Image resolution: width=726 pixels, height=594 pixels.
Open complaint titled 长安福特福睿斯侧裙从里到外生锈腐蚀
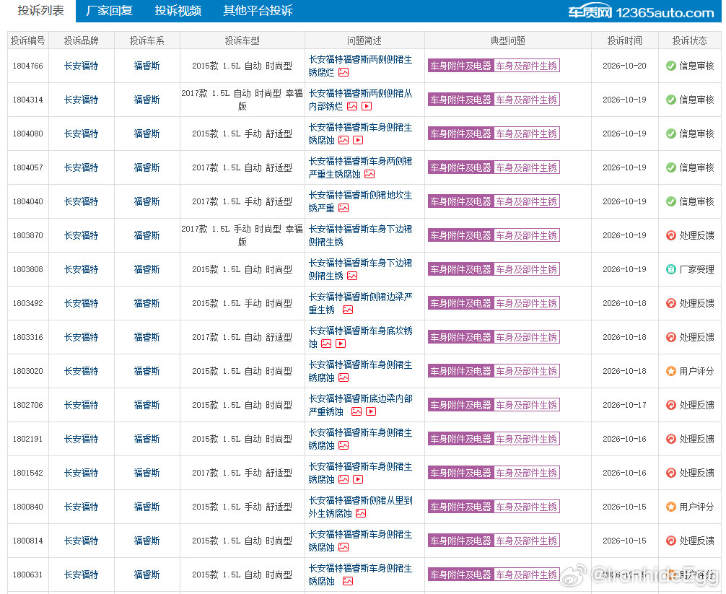[360, 507]
